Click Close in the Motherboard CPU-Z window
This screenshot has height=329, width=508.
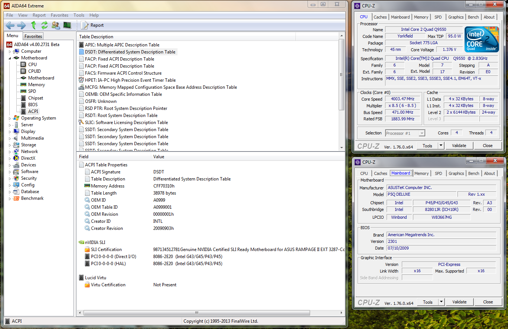[x=488, y=302]
